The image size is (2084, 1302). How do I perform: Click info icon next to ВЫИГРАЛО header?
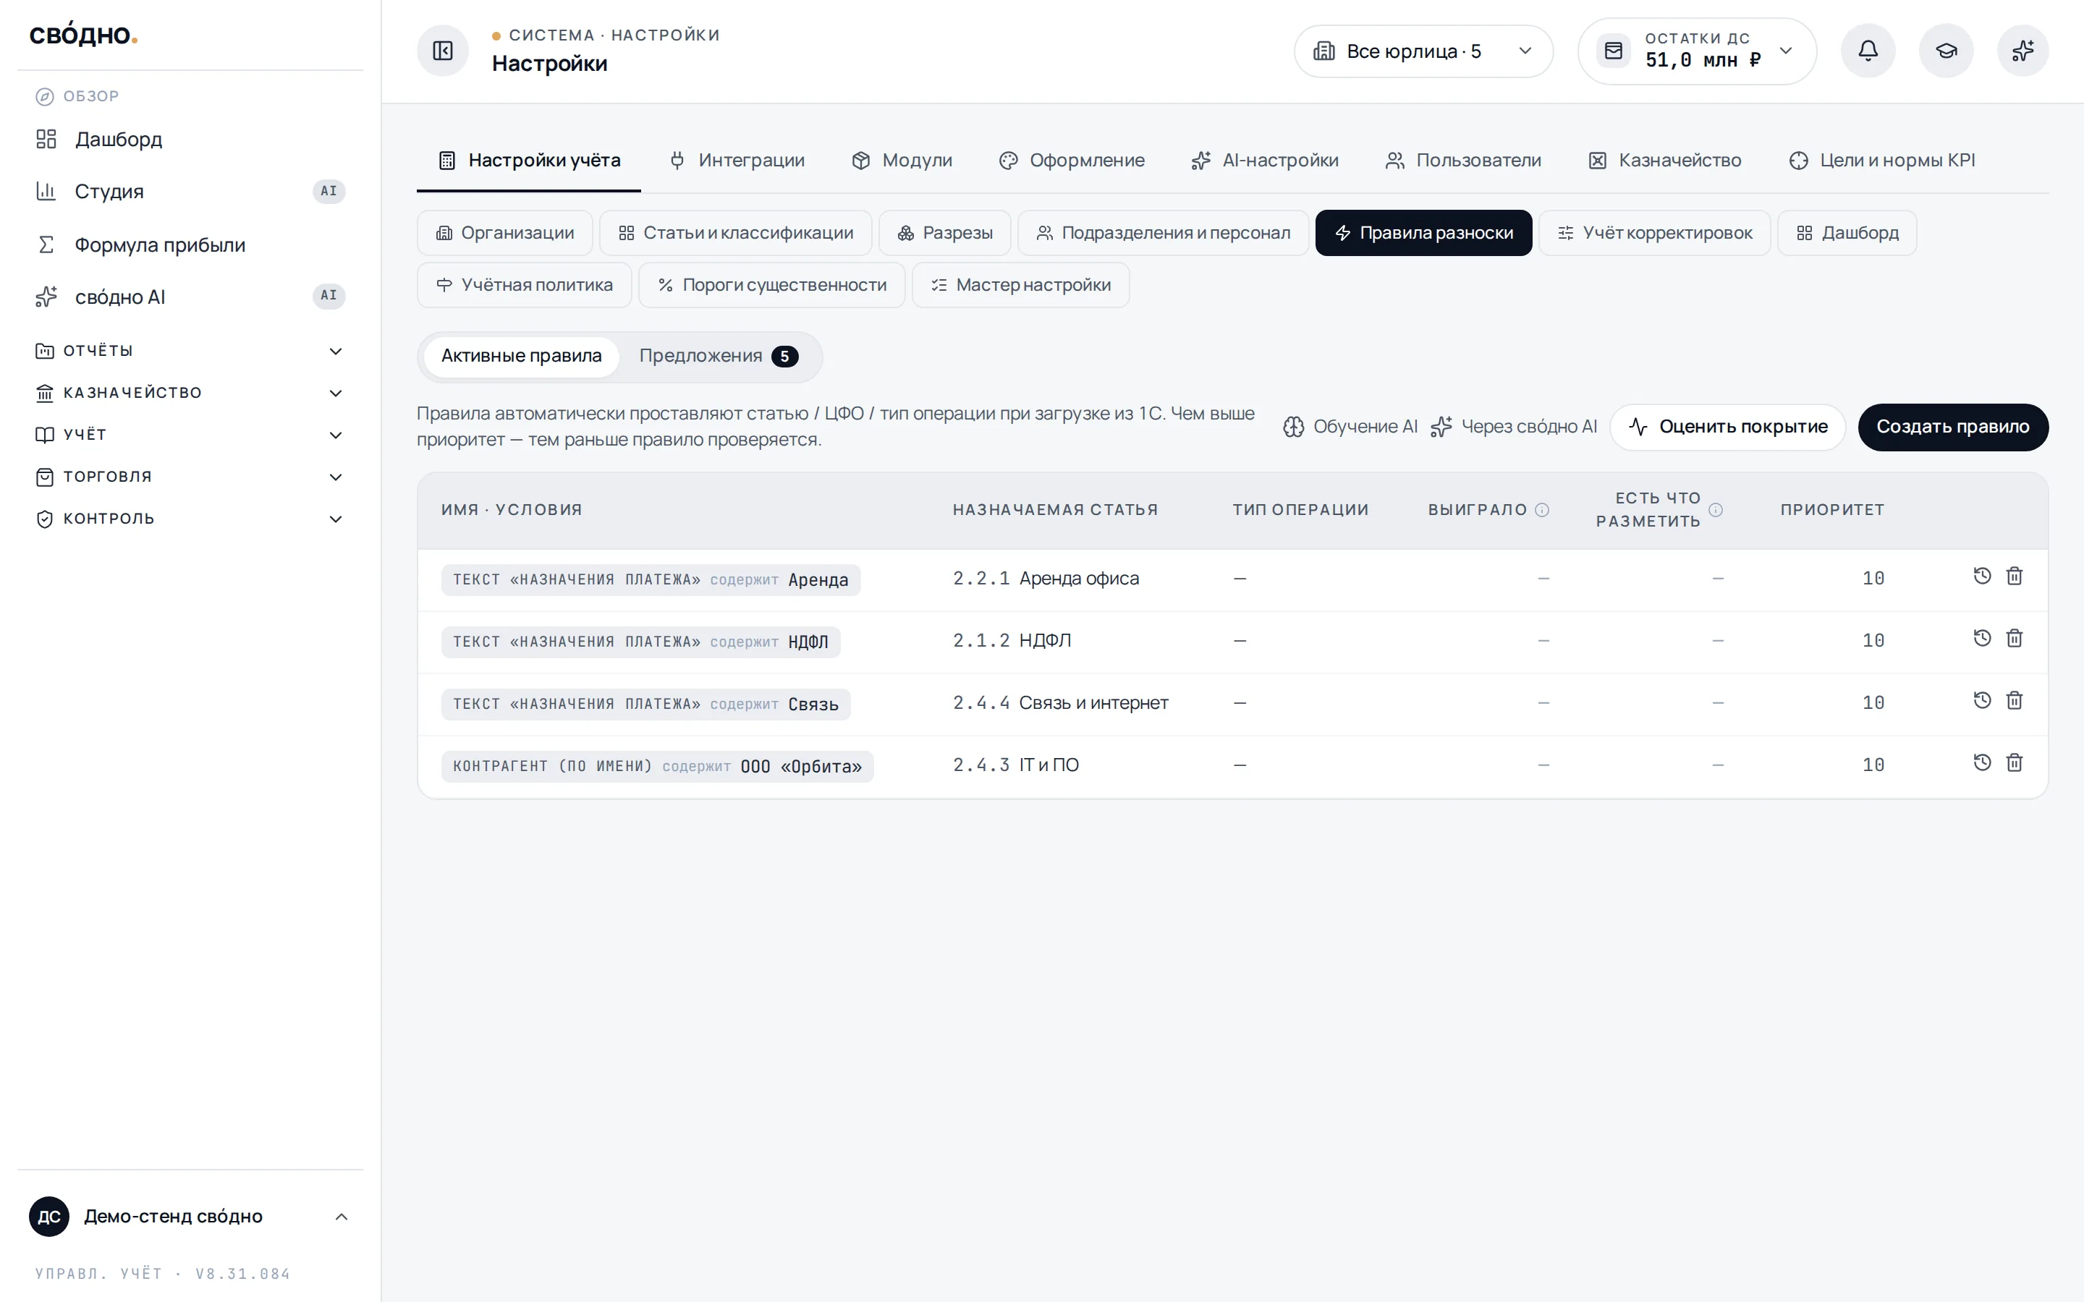pyautogui.click(x=1542, y=510)
